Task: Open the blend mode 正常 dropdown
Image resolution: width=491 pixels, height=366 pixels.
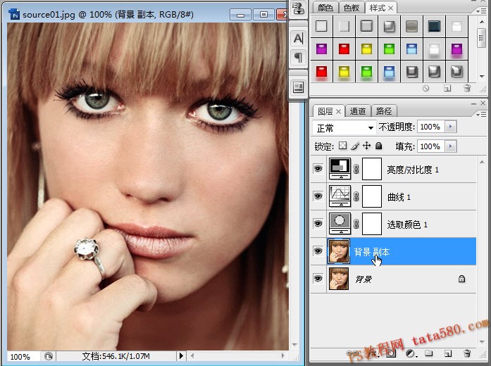Action: pos(344,127)
